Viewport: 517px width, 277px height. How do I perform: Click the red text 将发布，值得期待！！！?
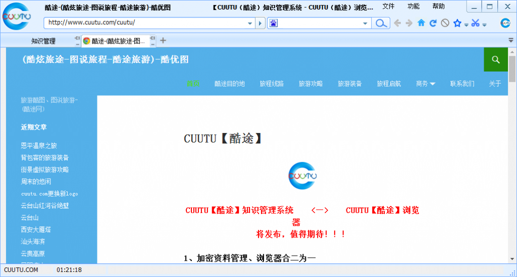pyautogui.click(x=301, y=234)
